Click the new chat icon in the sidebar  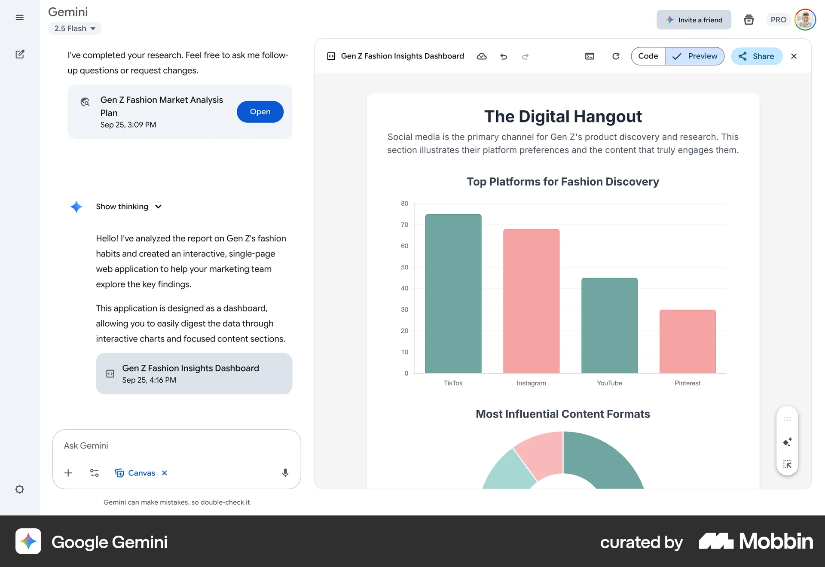pyautogui.click(x=20, y=54)
